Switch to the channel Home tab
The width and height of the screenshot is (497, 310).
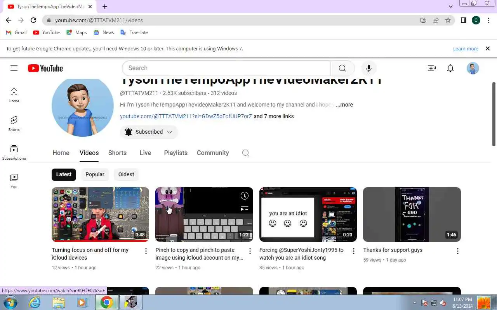61,153
